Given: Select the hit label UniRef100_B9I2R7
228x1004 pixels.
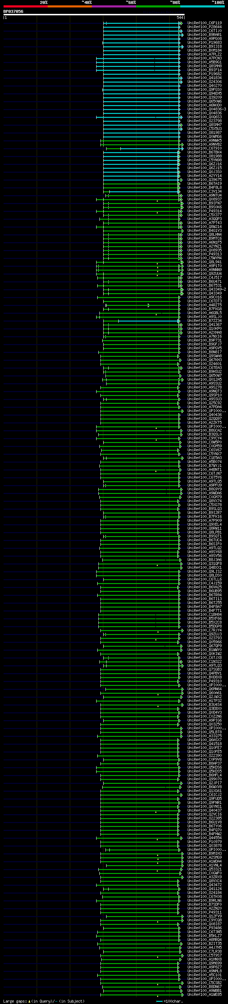Looking at the screenshot, I should point(204,513).
